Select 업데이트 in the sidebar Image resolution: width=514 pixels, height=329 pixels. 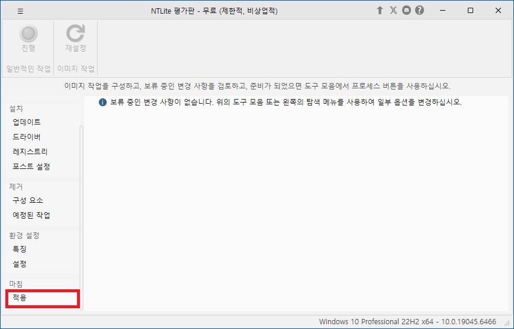point(27,122)
